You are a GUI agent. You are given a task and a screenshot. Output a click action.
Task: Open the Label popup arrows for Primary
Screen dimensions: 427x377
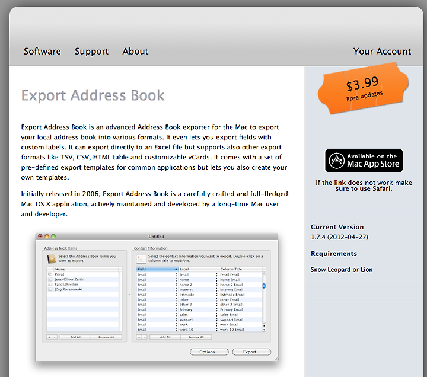217,309
